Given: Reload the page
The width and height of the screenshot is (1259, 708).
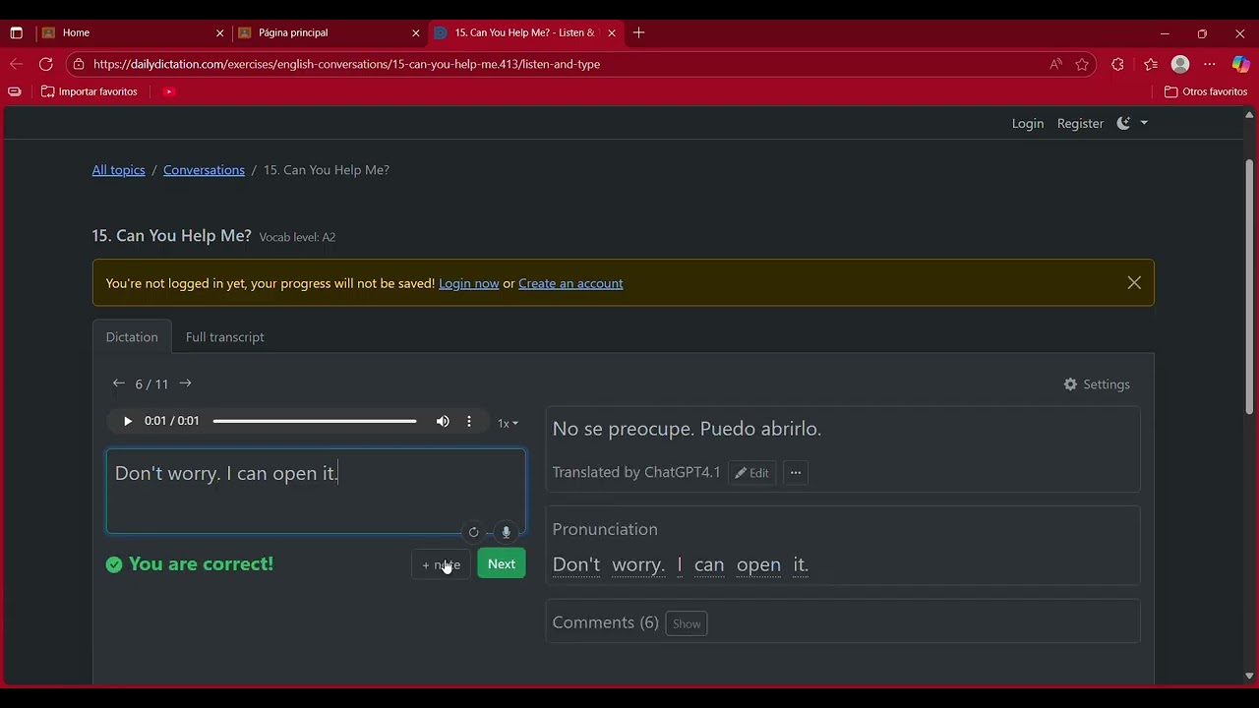Looking at the screenshot, I should click(x=45, y=64).
